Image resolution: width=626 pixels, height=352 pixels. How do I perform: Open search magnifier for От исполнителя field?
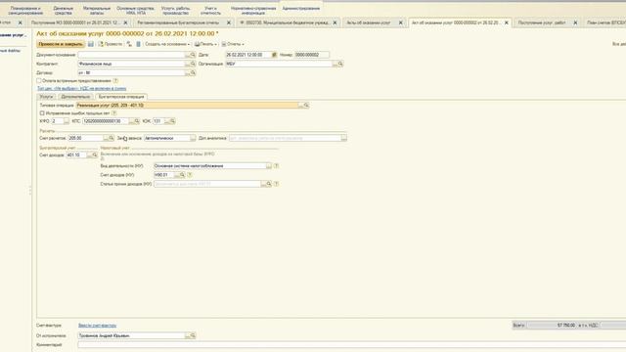tap(193, 335)
